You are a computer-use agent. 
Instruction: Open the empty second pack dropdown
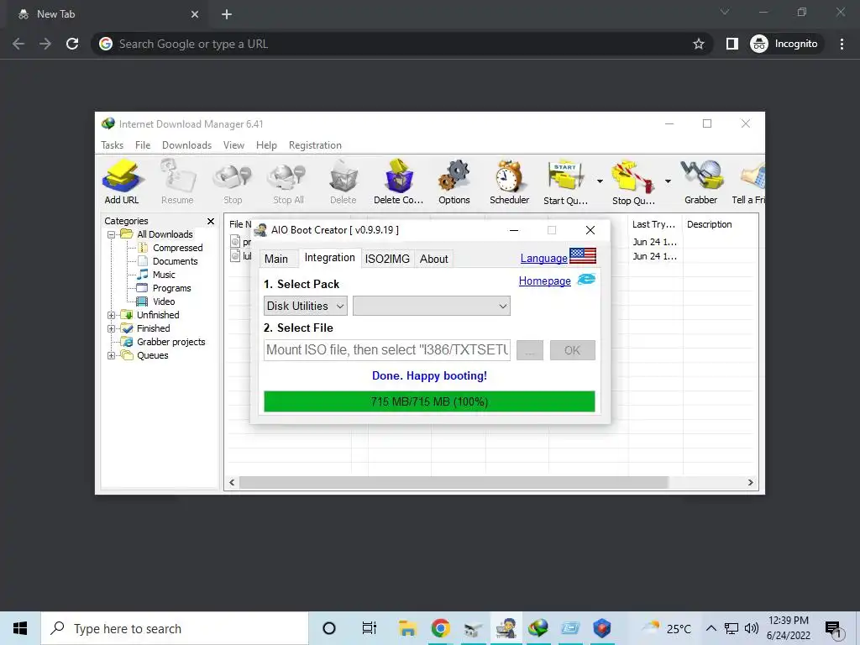click(x=432, y=306)
